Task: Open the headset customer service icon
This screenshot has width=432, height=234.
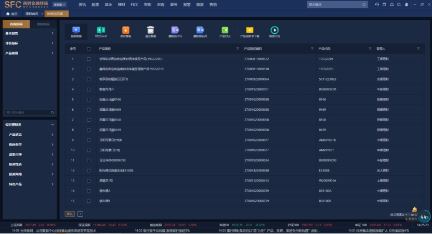Action: [x=399, y=4]
